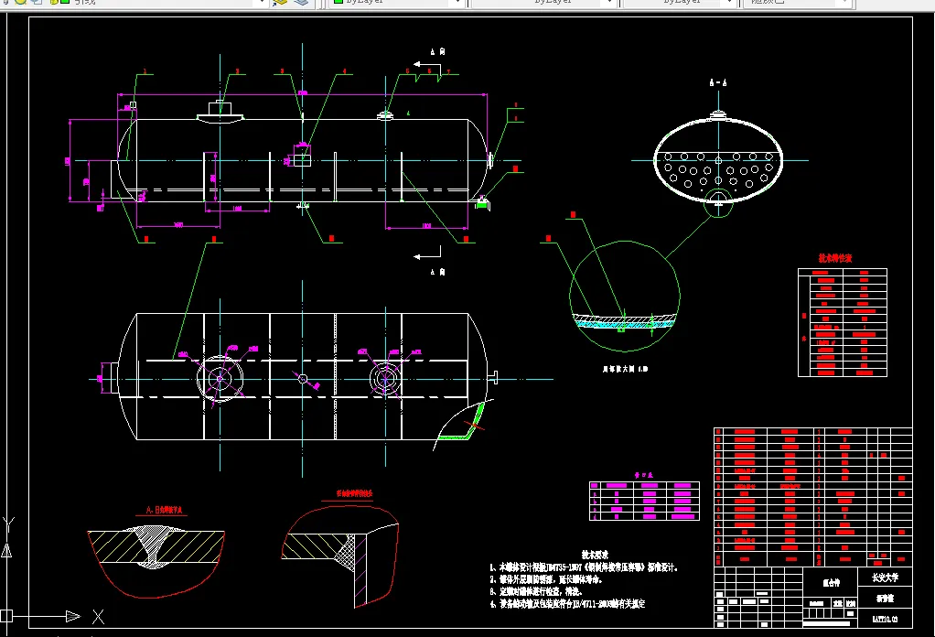
Task: Select the upper section-cut arrow A
Action: [x=427, y=63]
